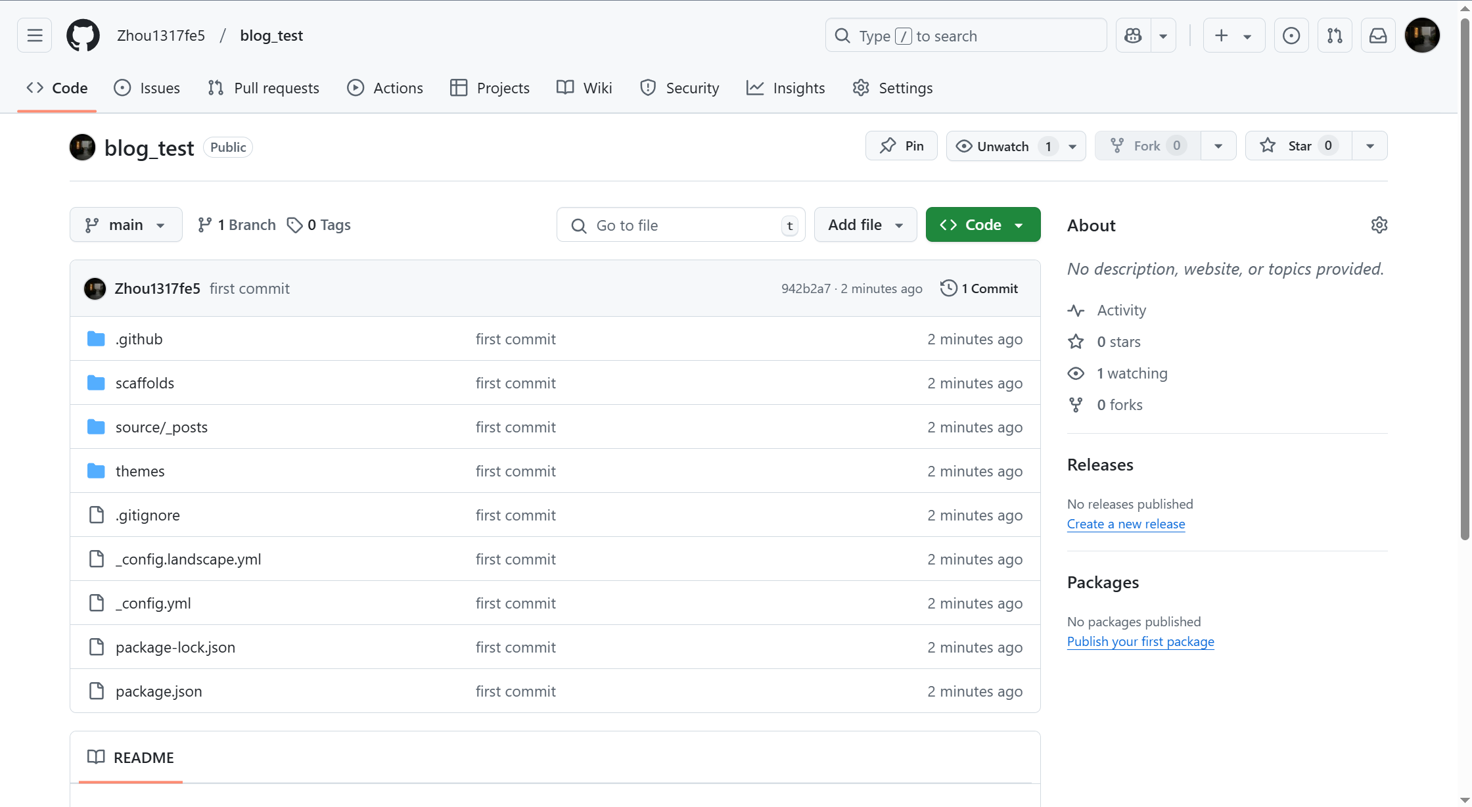Open _config.landscape.yml file
The height and width of the screenshot is (807, 1472).
tap(188, 559)
